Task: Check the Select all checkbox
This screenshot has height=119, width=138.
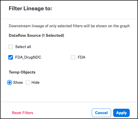Action: [11, 47]
